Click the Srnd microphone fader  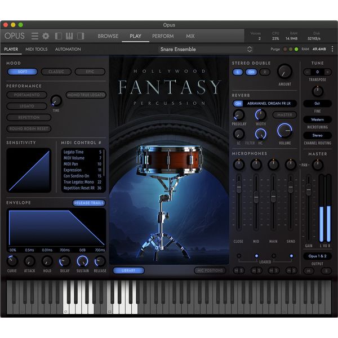pyautogui.click(x=291, y=186)
